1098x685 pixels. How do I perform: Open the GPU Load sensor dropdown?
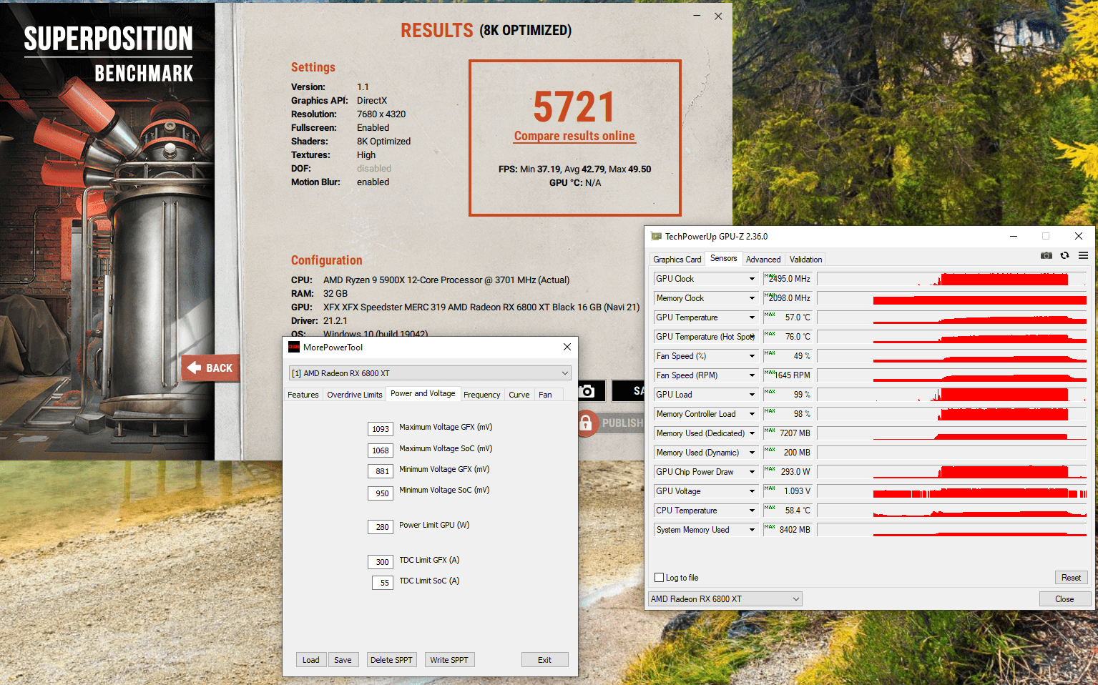[752, 395]
